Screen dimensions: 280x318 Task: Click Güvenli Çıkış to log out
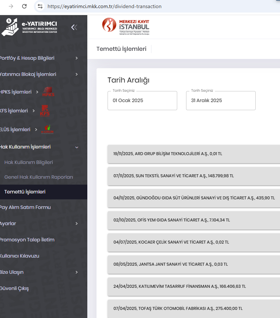[x=14, y=289]
